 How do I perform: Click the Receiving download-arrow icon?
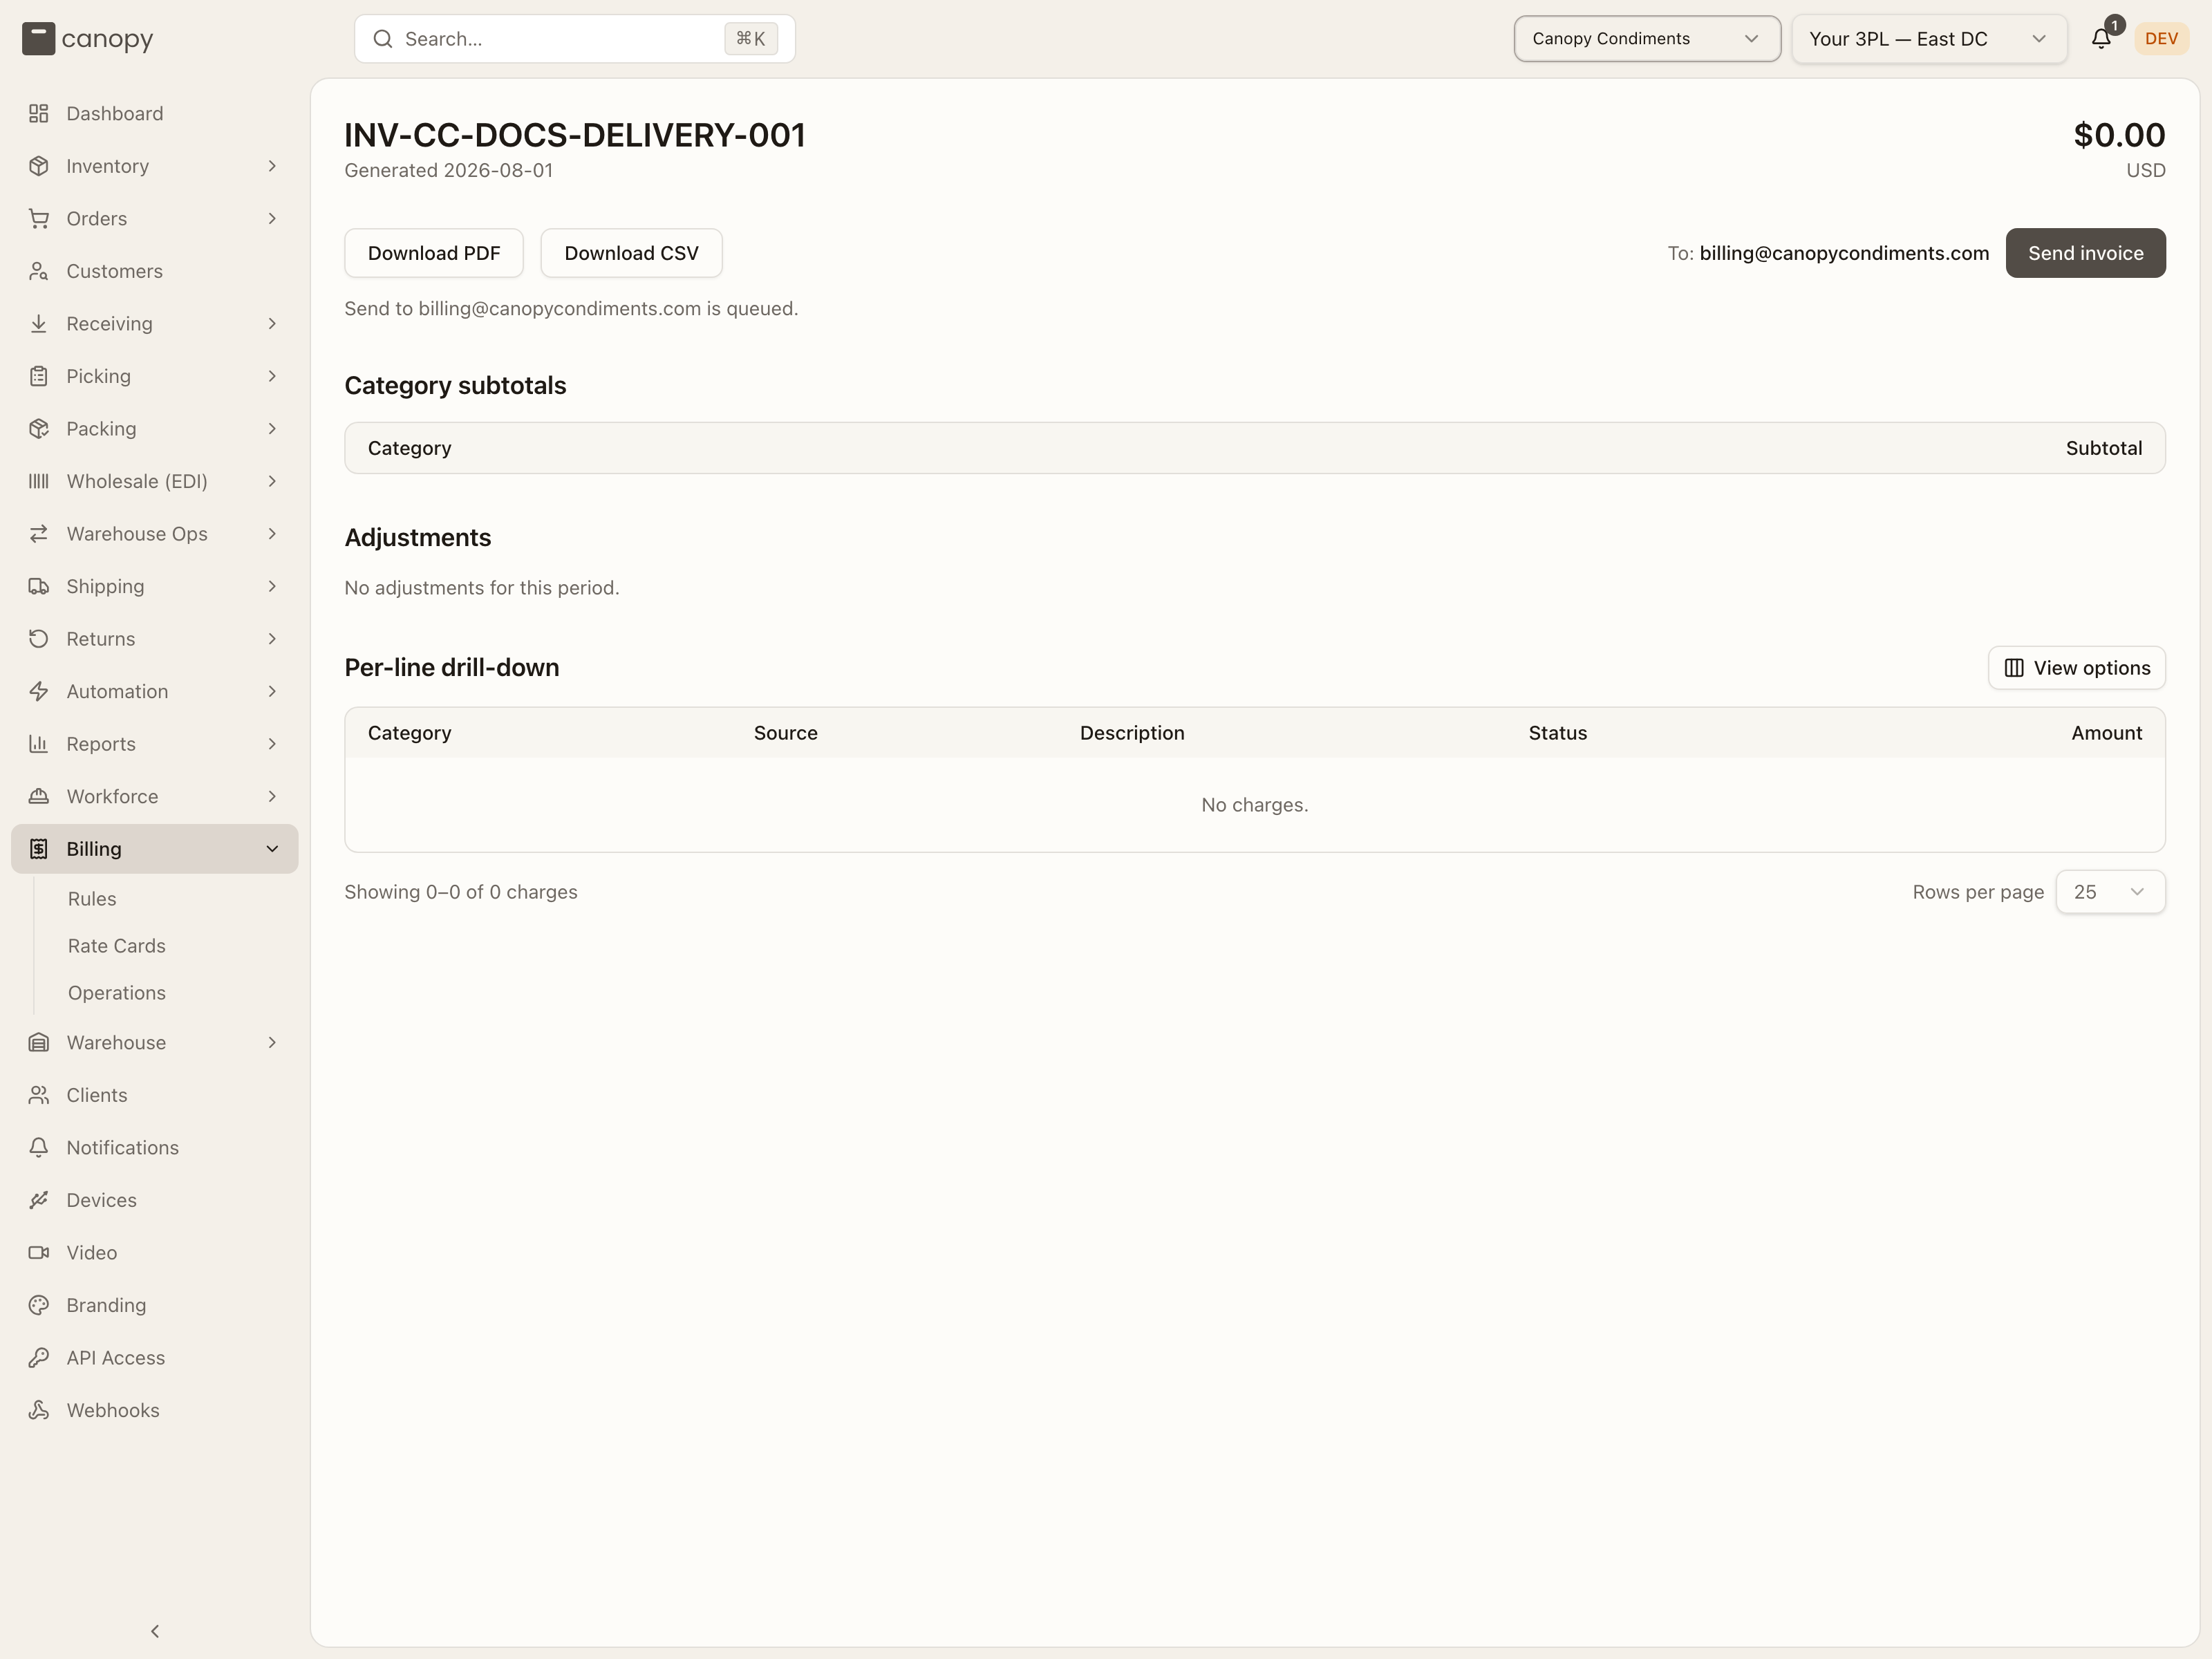(39, 324)
